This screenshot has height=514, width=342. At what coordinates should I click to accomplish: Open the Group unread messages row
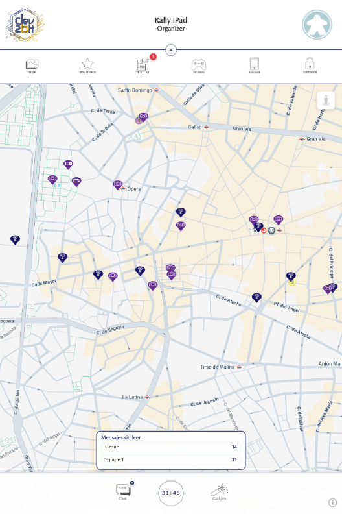click(x=171, y=447)
